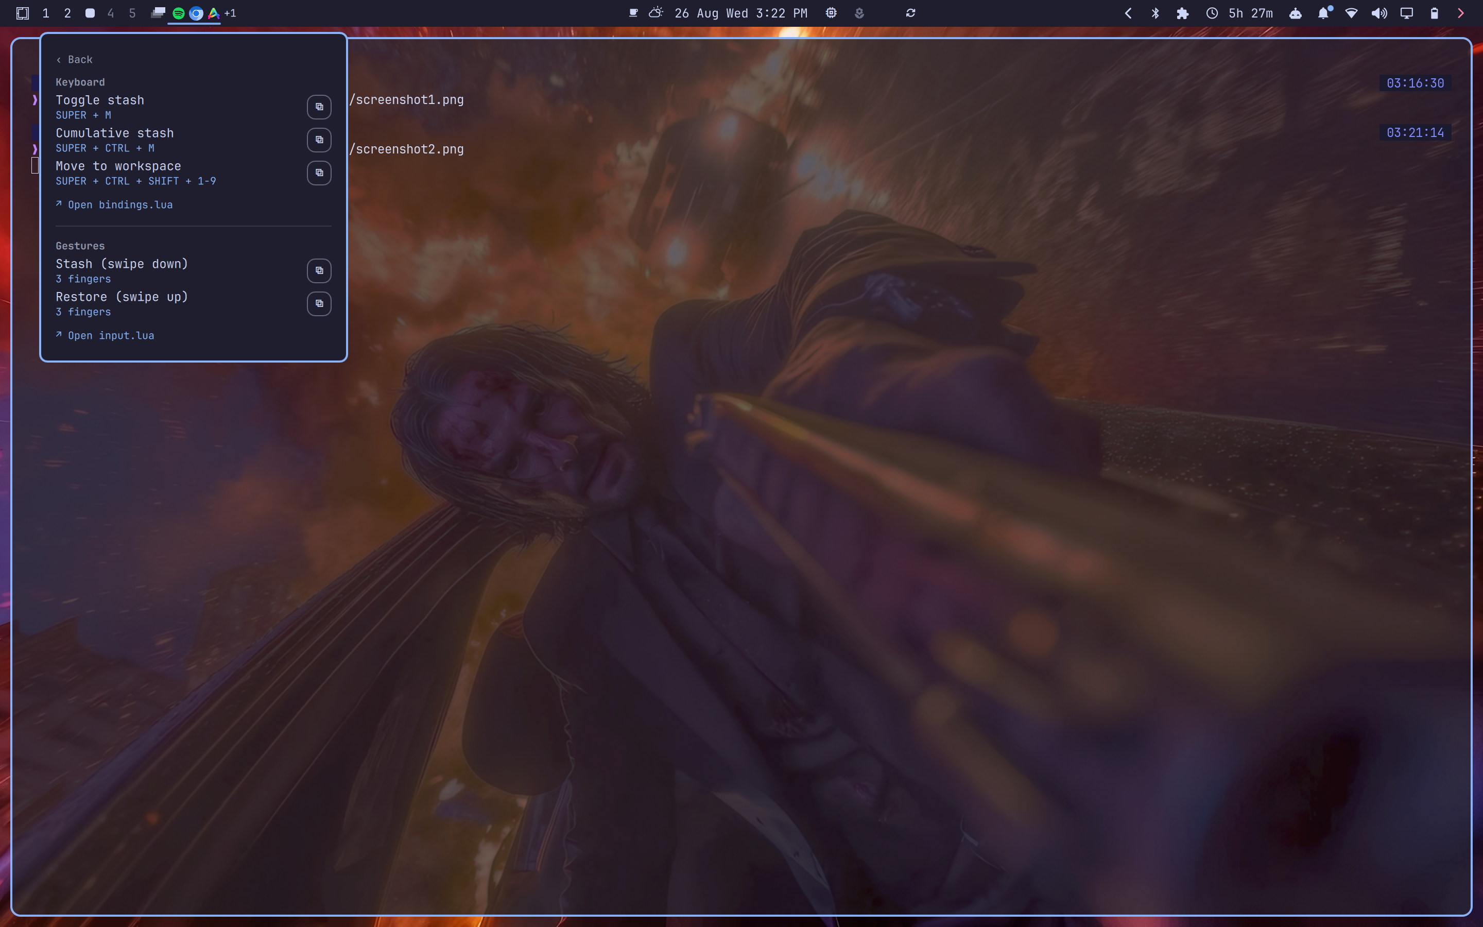Click the battery status icon
1483x927 pixels.
click(1434, 13)
